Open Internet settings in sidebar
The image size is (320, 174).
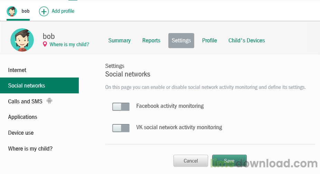[x=17, y=70]
